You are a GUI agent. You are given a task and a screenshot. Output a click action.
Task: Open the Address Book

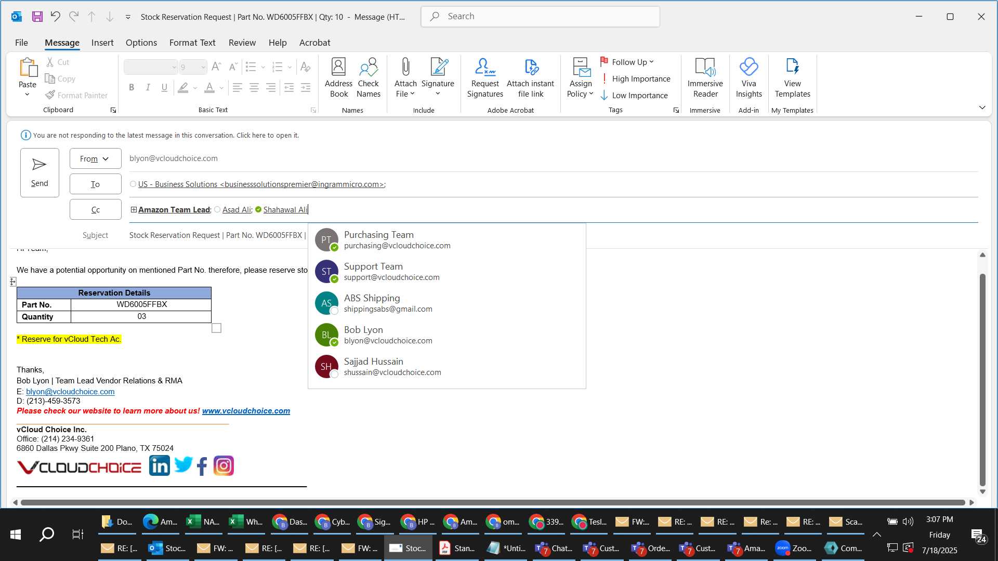(338, 78)
